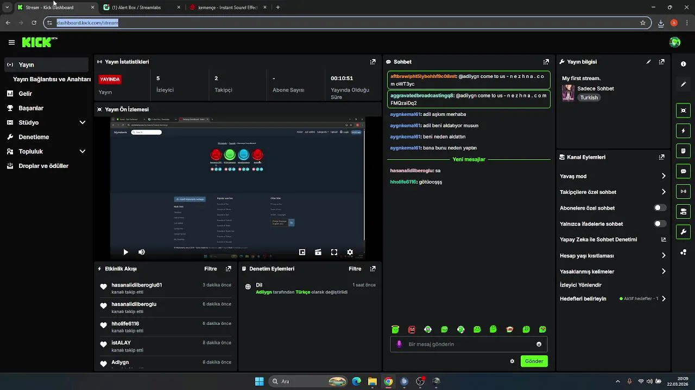Toggle Yalnızca ifadelerle sohbet switch
Screen dimensions: 695x390
point(660,224)
